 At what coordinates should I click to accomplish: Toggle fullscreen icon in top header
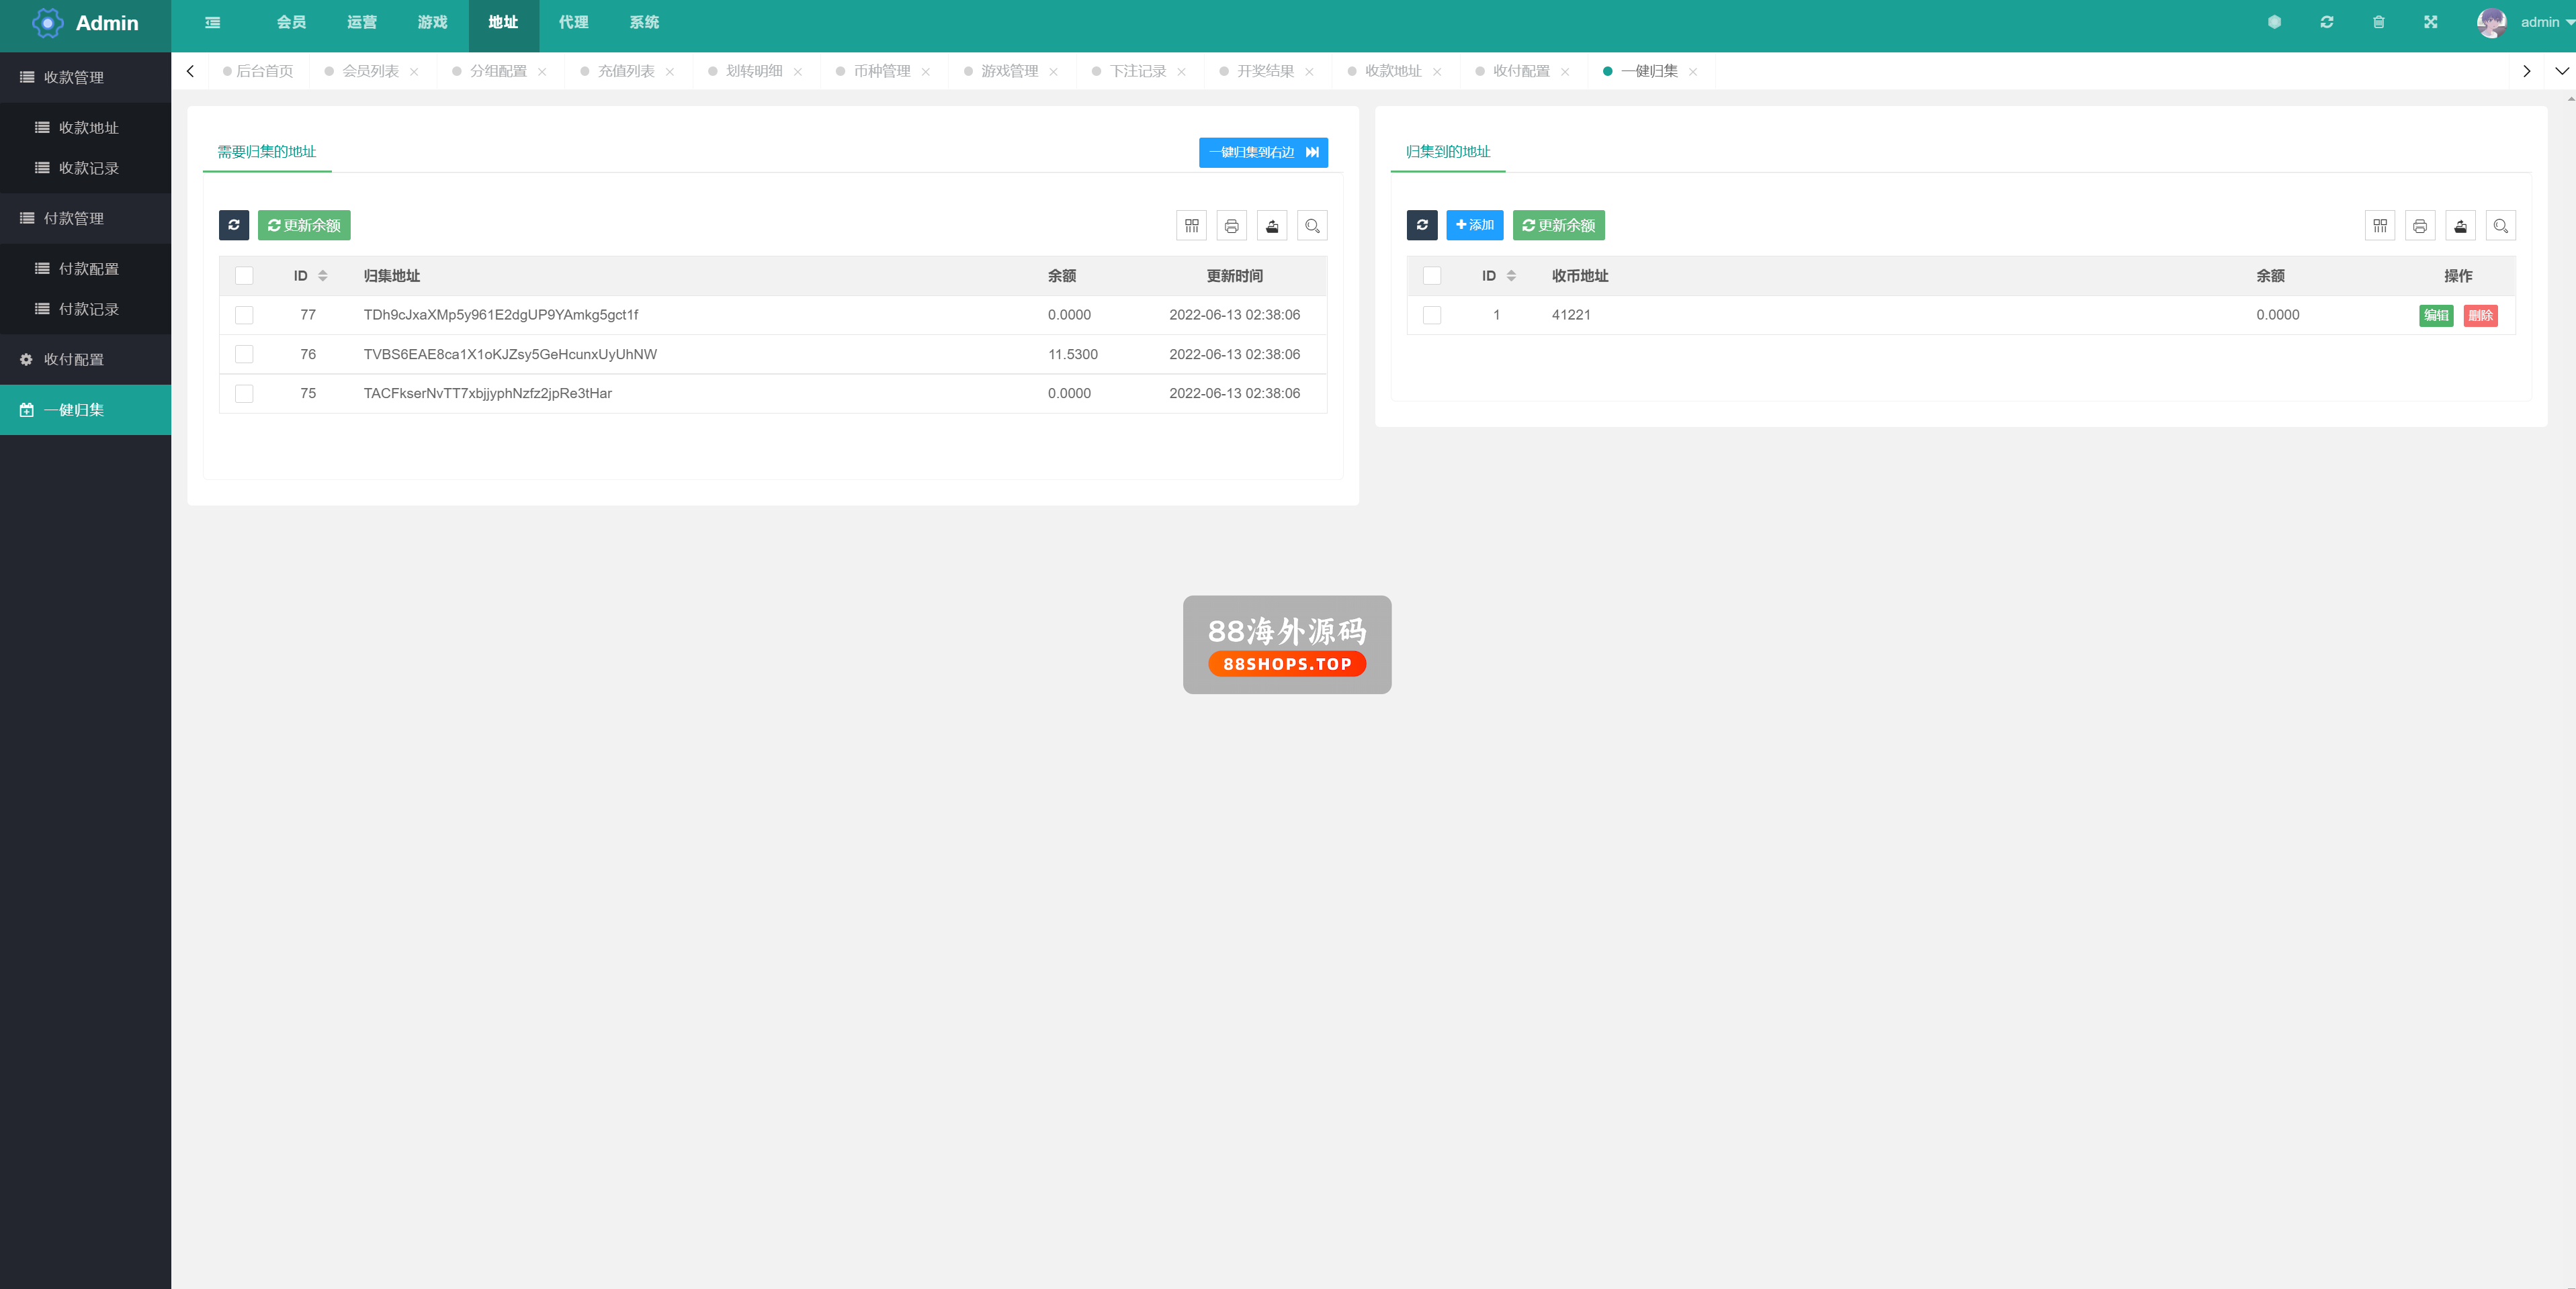[2430, 22]
